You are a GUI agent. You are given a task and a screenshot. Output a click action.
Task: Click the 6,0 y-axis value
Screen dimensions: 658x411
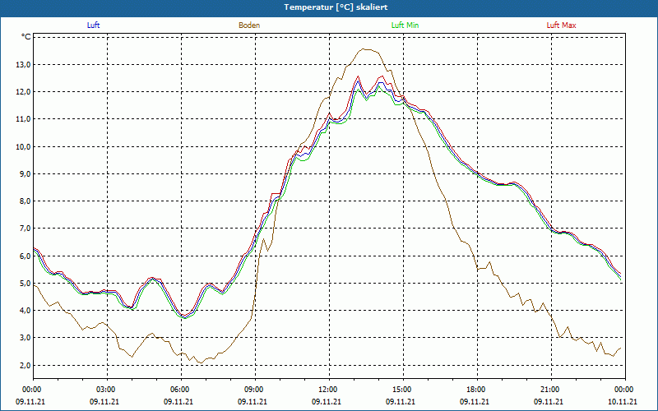25,256
